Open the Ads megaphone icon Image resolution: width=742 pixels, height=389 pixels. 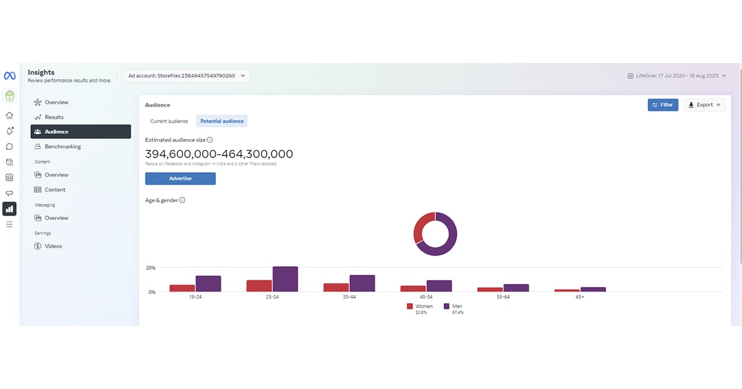[x=9, y=193]
